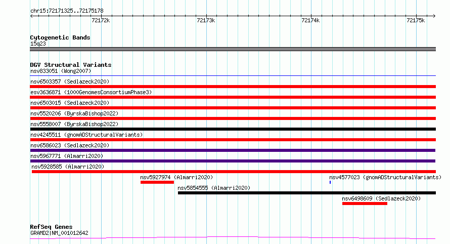Select the nsv6503357 (Sedlazeck2020) red bar
Image resolution: width=450 pixels, height=244 pixels.
[233, 87]
